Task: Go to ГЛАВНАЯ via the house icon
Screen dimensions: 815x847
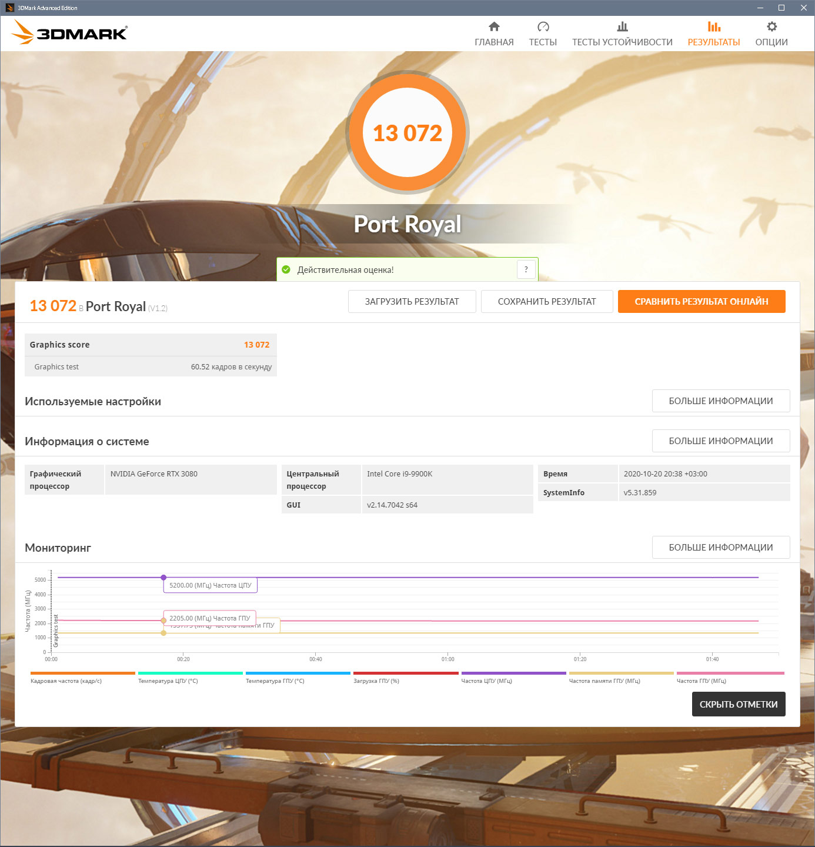Action: coord(494,26)
